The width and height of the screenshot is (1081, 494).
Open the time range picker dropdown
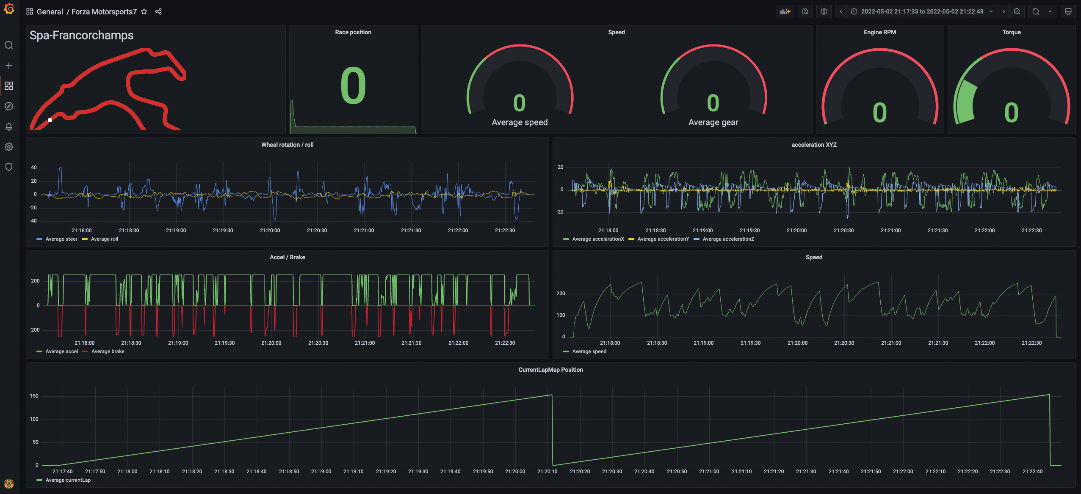[x=922, y=11]
